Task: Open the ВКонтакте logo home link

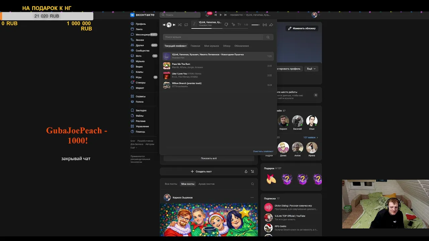Action: click(142, 15)
